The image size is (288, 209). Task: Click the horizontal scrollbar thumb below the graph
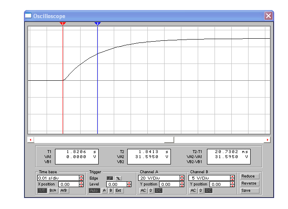pyautogui.click(x=169, y=140)
